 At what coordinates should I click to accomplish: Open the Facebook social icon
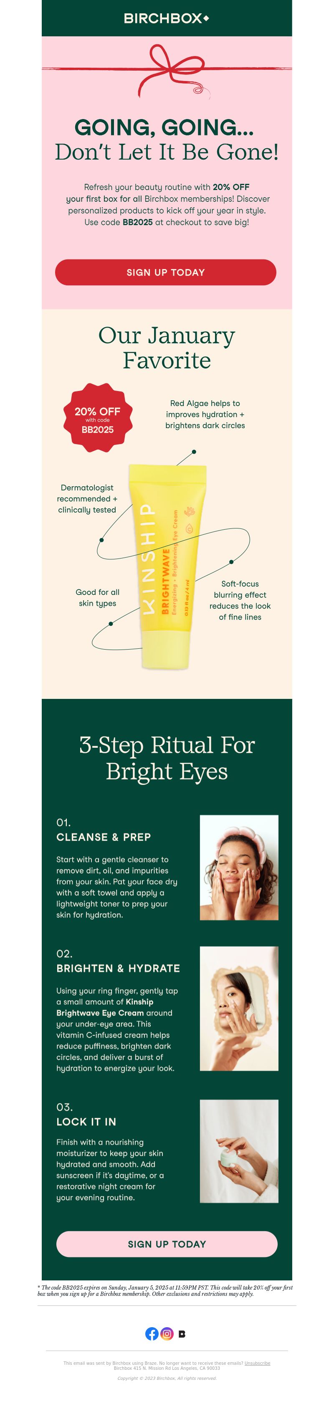tap(152, 1333)
